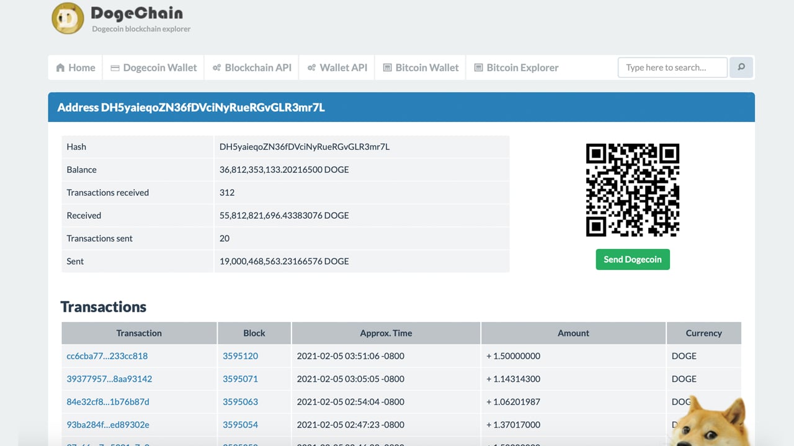
Task: Open transaction 84e32cf8...1b76b87d
Action: click(x=108, y=402)
